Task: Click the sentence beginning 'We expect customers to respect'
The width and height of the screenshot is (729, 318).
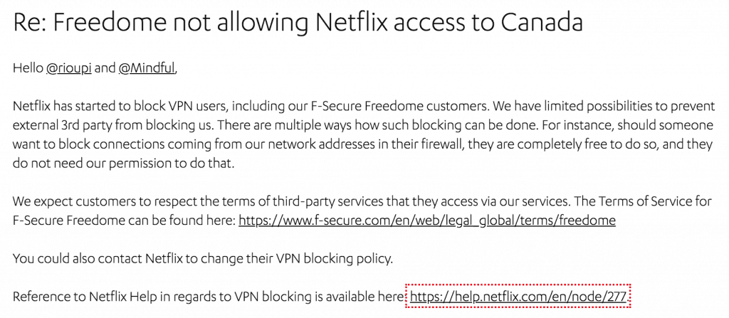Action: tap(291, 201)
